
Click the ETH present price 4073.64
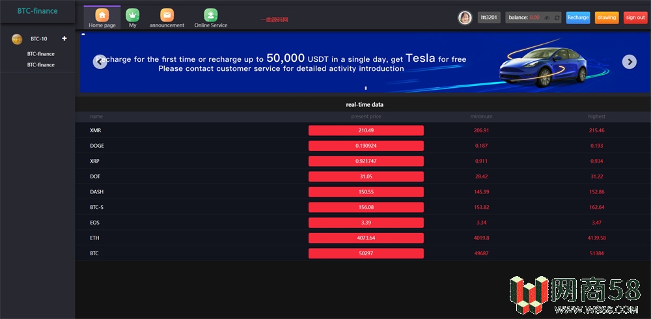tap(366, 238)
